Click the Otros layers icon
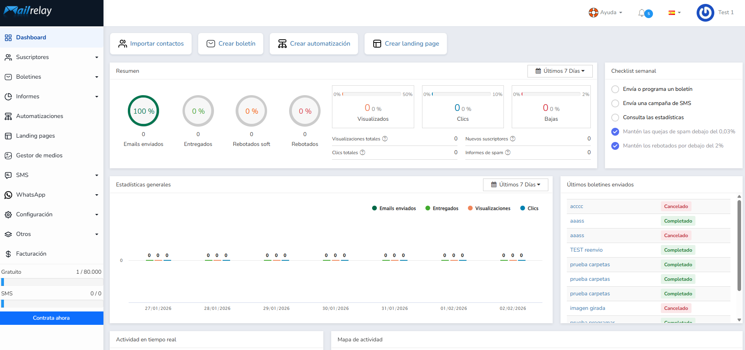The height and width of the screenshot is (350, 745). pos(8,234)
